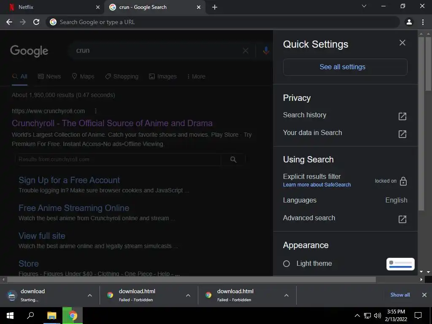Screen dimensions: 432x324
Task: Switch to News results
Action: coord(49,77)
